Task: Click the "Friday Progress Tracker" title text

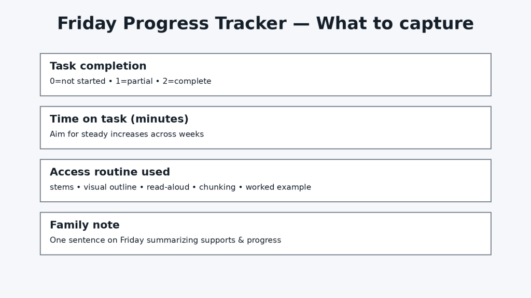Action: point(171,24)
